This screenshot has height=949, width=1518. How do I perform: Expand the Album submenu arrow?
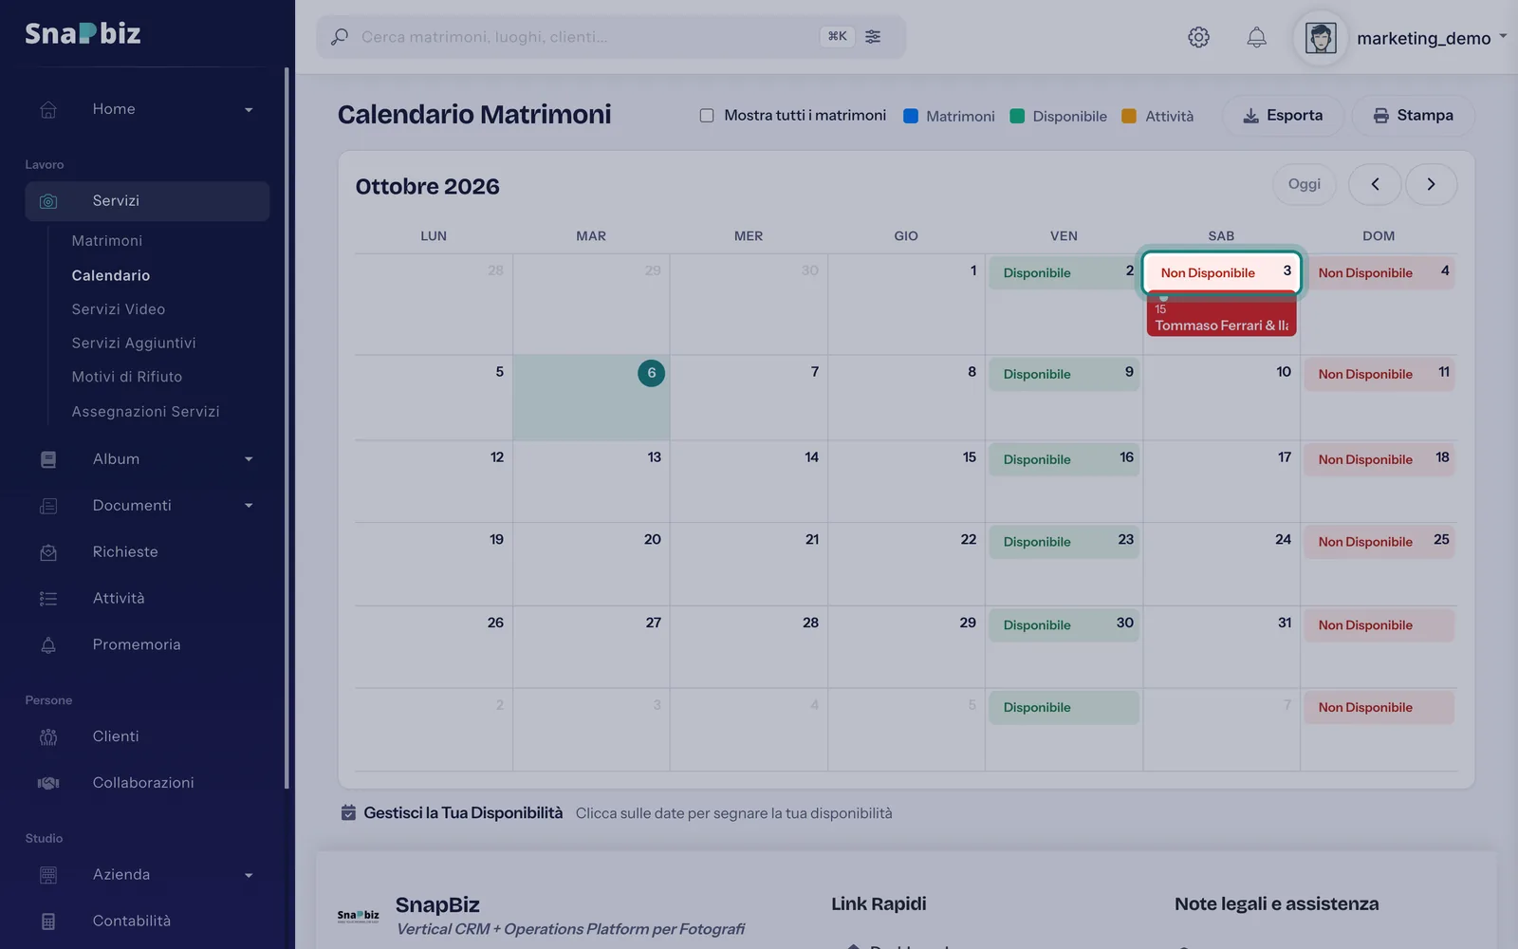pos(249,459)
